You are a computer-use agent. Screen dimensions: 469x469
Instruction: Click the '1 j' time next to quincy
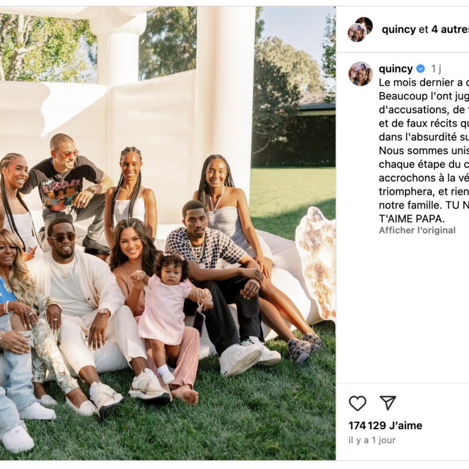pyautogui.click(x=436, y=69)
